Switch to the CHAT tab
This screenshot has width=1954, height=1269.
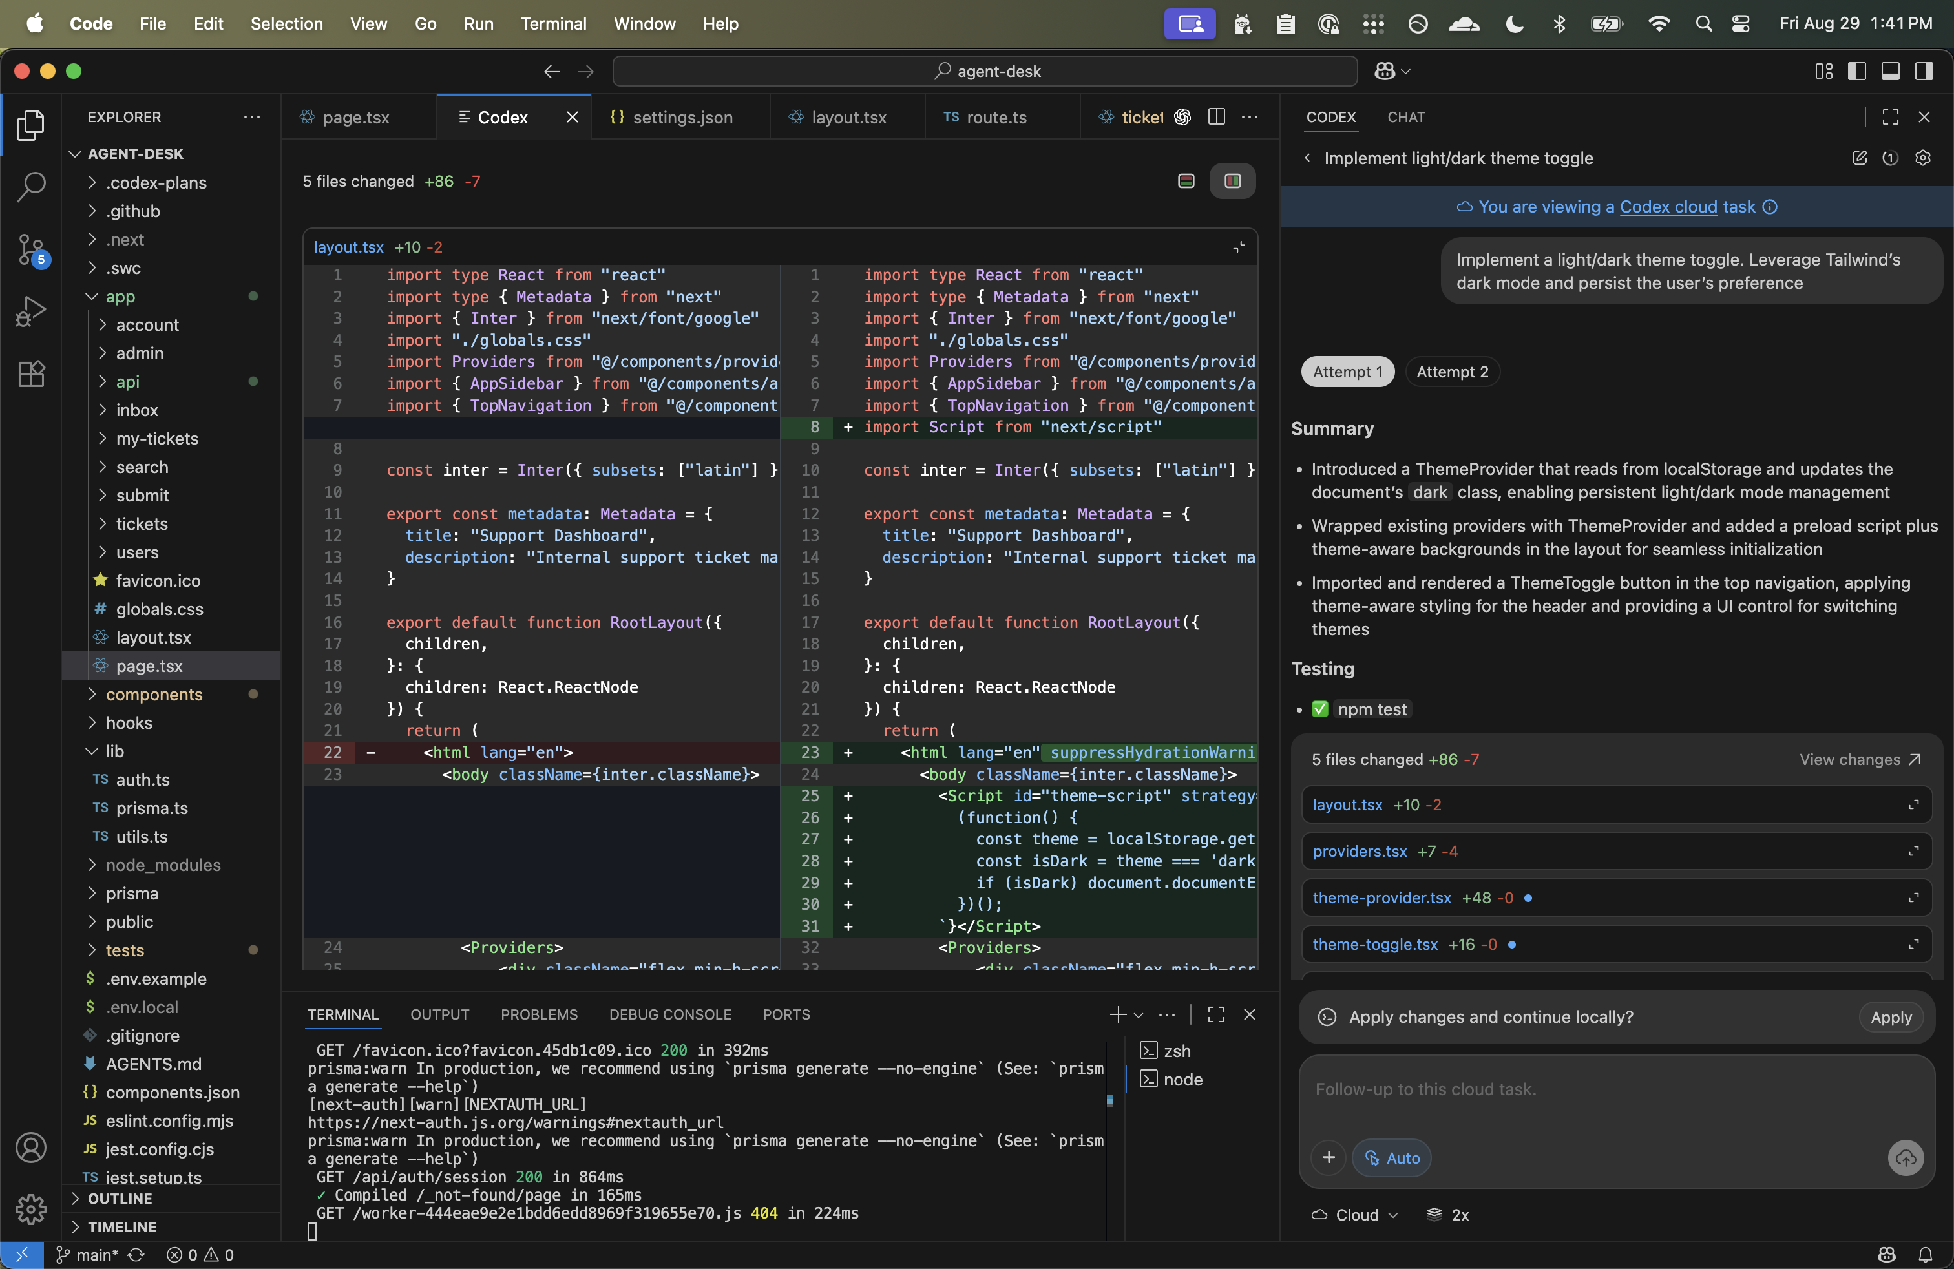click(x=1405, y=118)
